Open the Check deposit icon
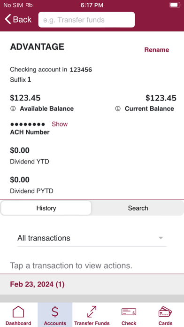Image resolution: width=184 pixels, height=327 pixels. 129,312
